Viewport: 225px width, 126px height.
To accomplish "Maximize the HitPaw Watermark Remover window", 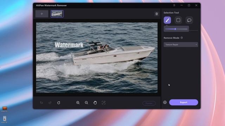I will point(189,5).
